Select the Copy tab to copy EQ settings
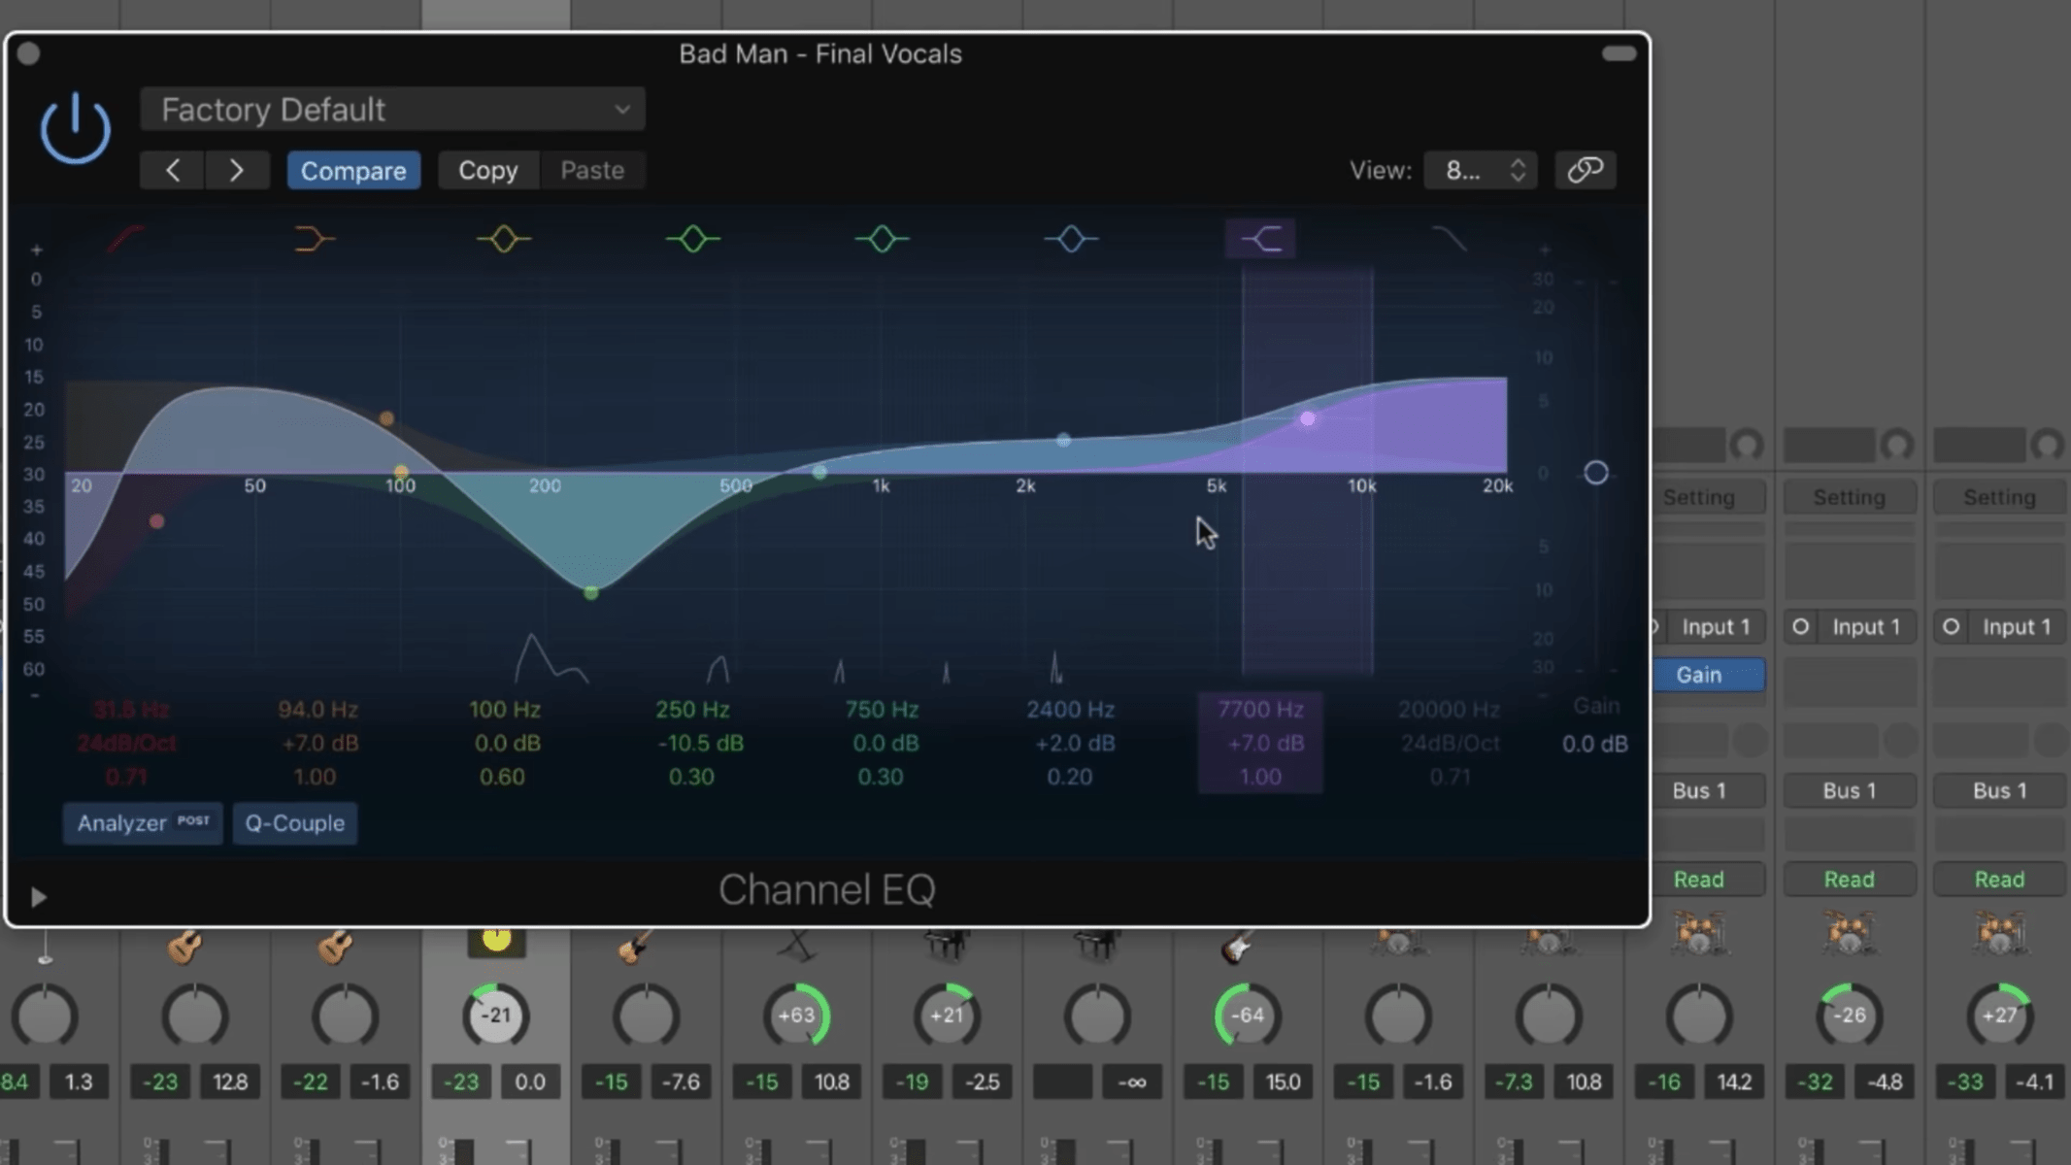Screen dimensions: 2071x1165 coord(489,169)
